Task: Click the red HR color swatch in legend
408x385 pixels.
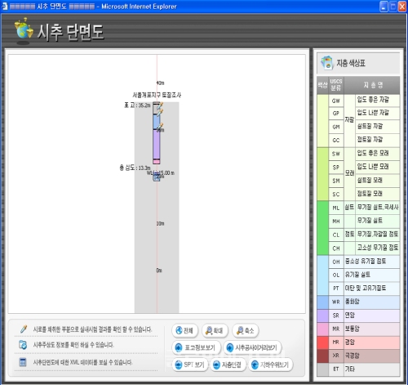Action: [x=322, y=342]
